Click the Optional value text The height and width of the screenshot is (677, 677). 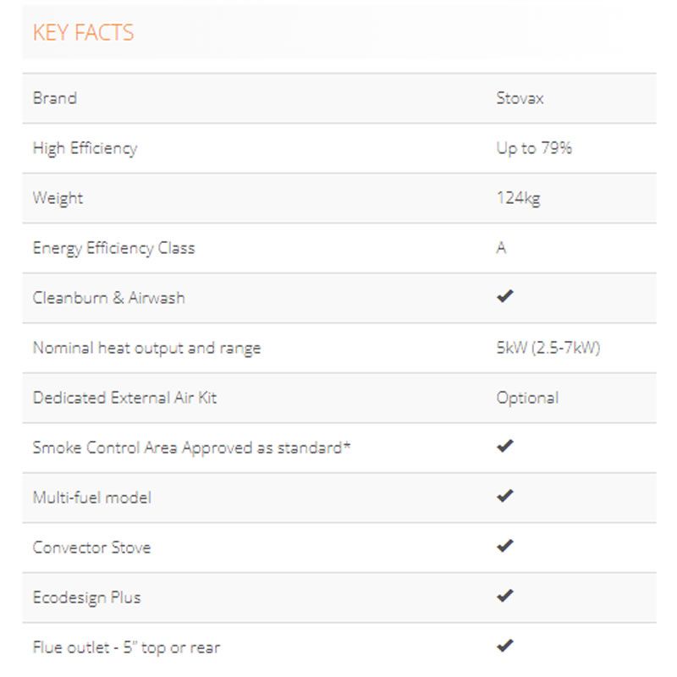tap(527, 397)
